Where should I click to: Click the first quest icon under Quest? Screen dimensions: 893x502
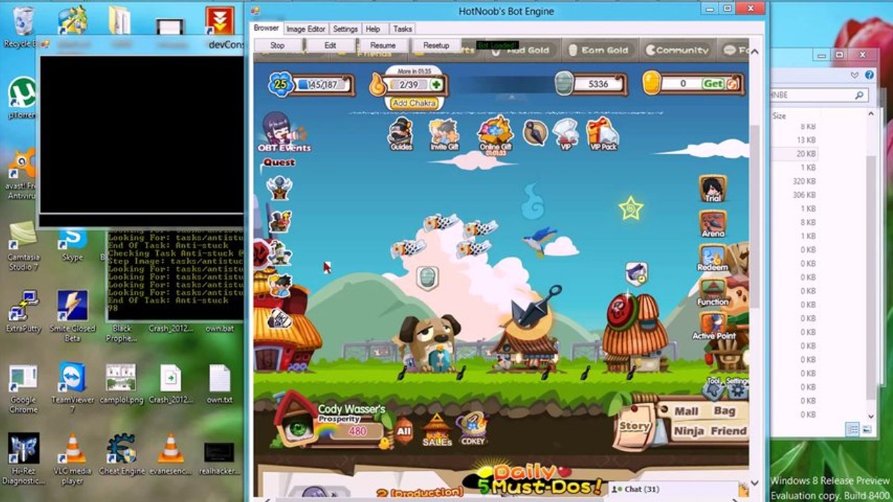[x=280, y=187]
